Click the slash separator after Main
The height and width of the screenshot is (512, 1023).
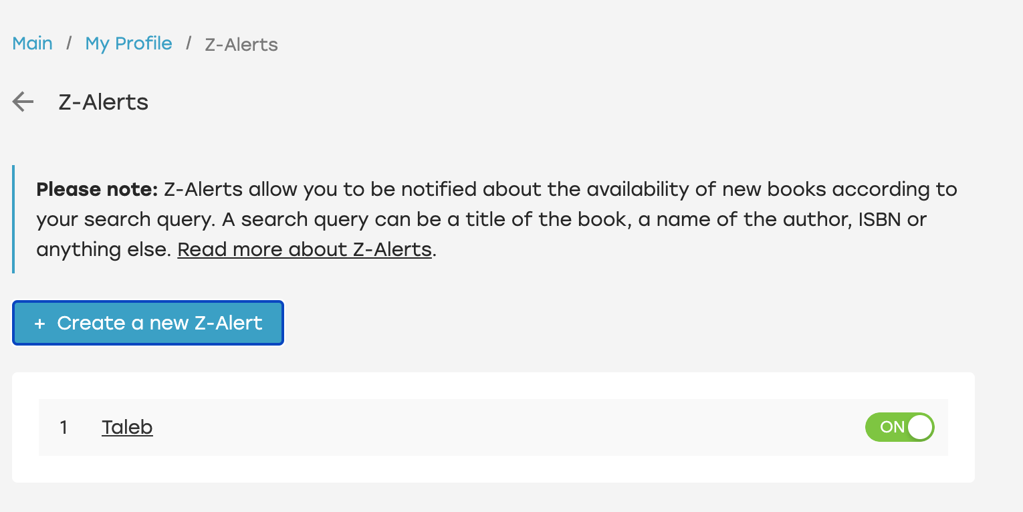[69, 43]
